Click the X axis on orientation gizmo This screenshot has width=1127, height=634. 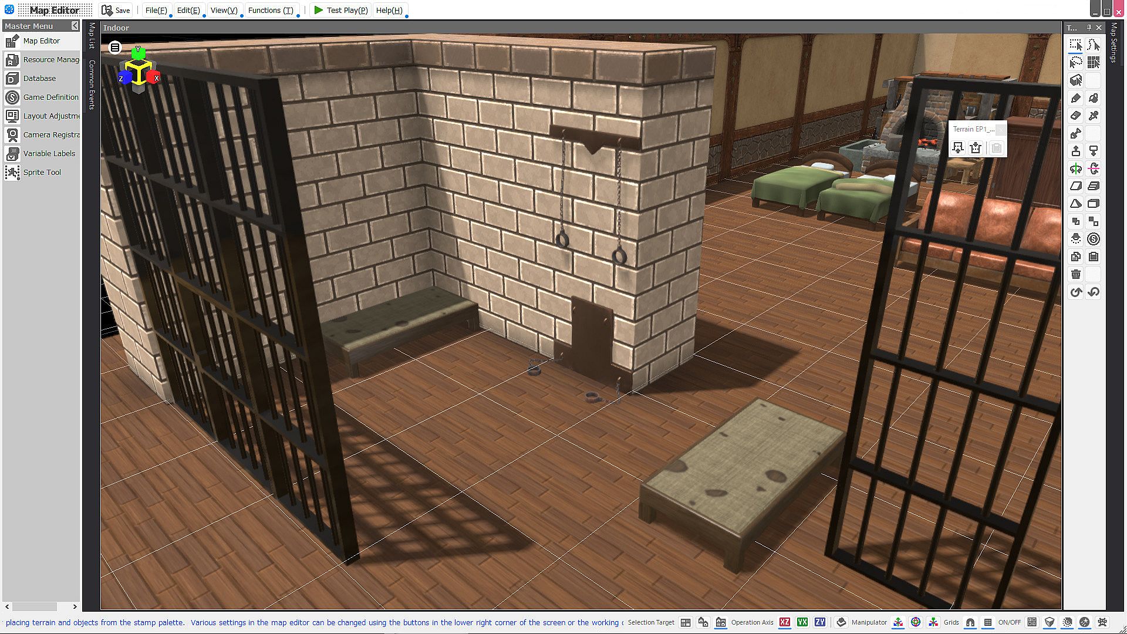coord(154,77)
